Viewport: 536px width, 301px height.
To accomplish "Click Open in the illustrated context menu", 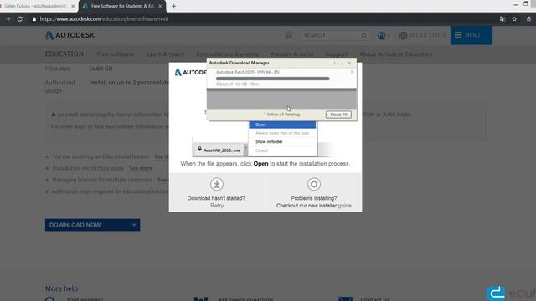I will (282, 125).
